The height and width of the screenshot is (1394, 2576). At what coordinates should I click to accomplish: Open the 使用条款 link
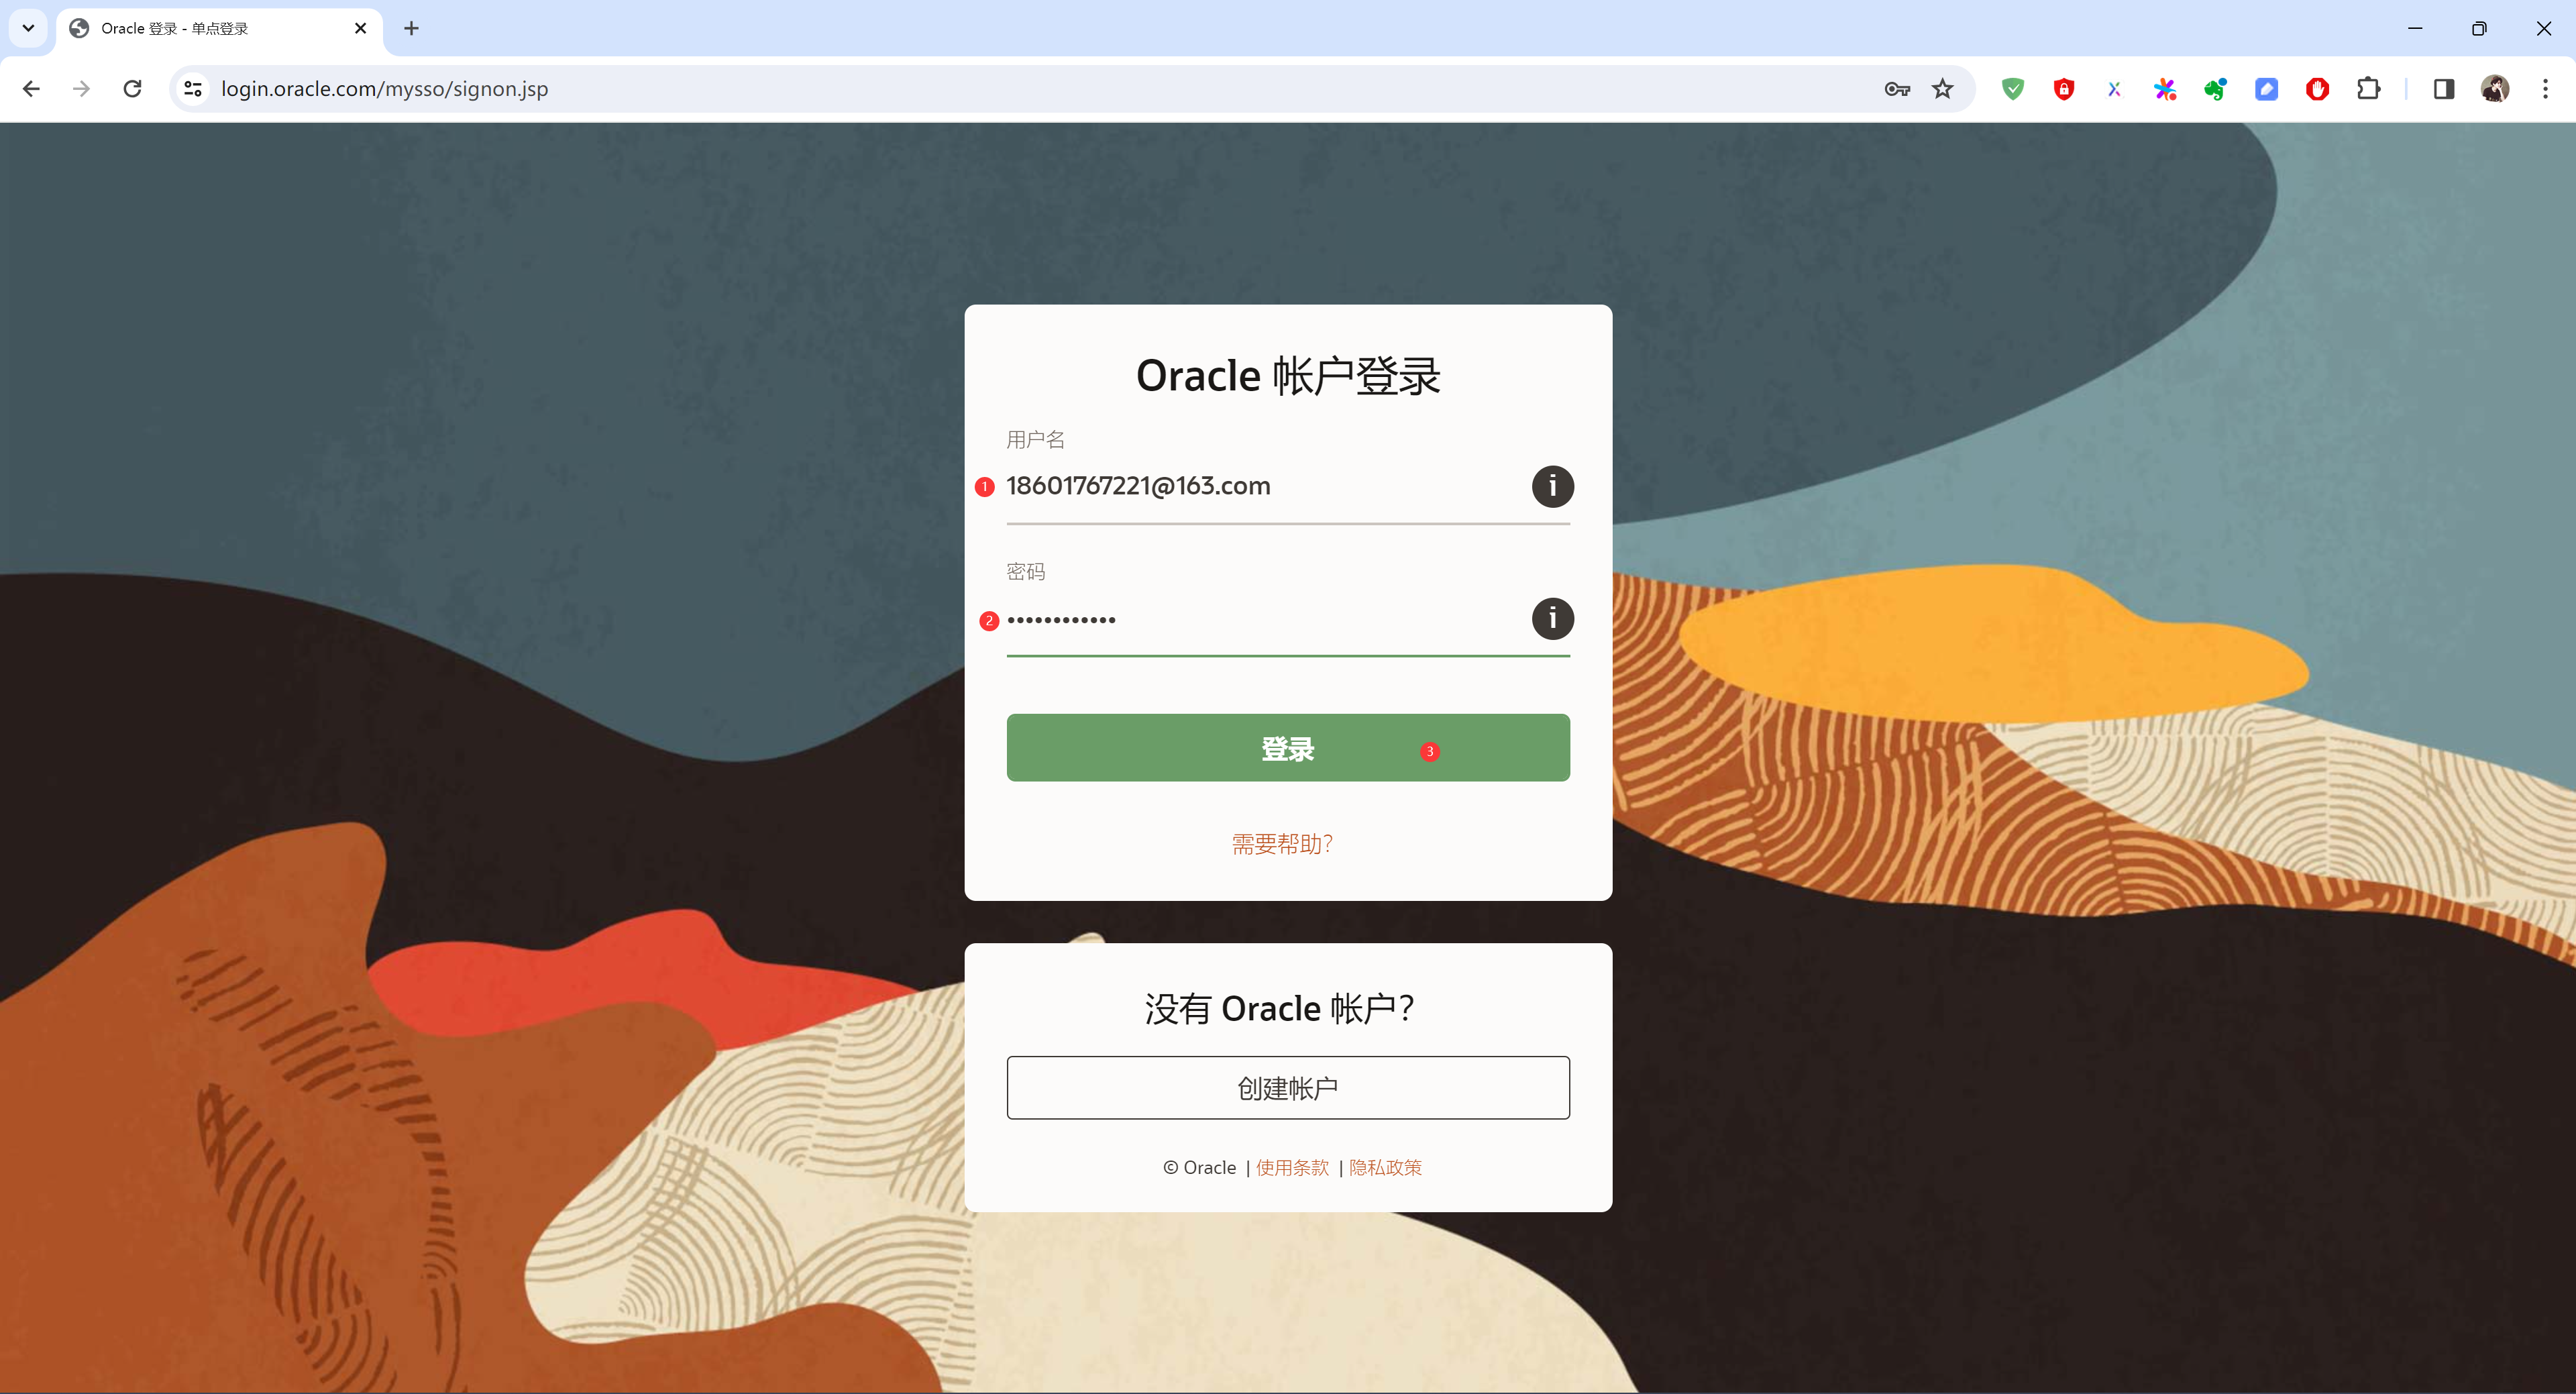tap(1292, 1167)
